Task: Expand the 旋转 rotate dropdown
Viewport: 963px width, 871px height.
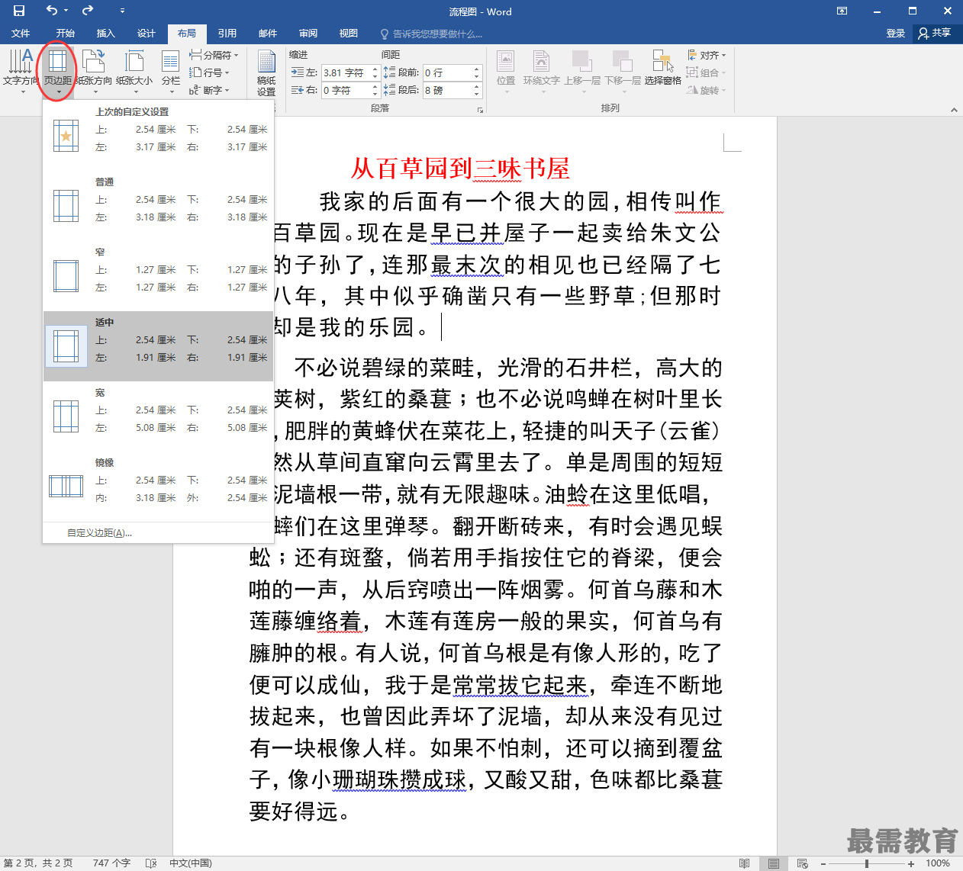Action: (x=707, y=90)
